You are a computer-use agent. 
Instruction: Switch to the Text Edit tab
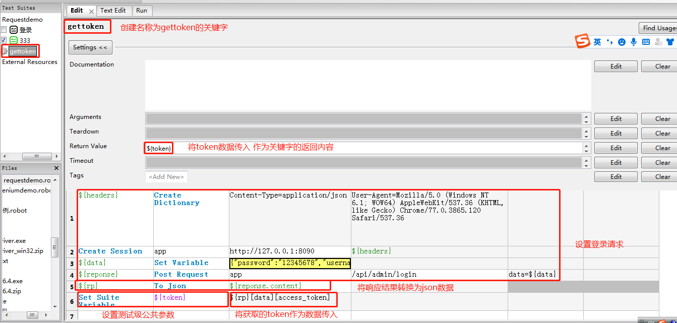[113, 10]
